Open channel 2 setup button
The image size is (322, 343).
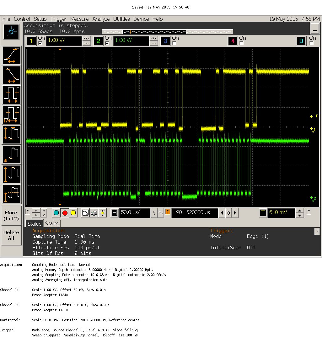99,41
